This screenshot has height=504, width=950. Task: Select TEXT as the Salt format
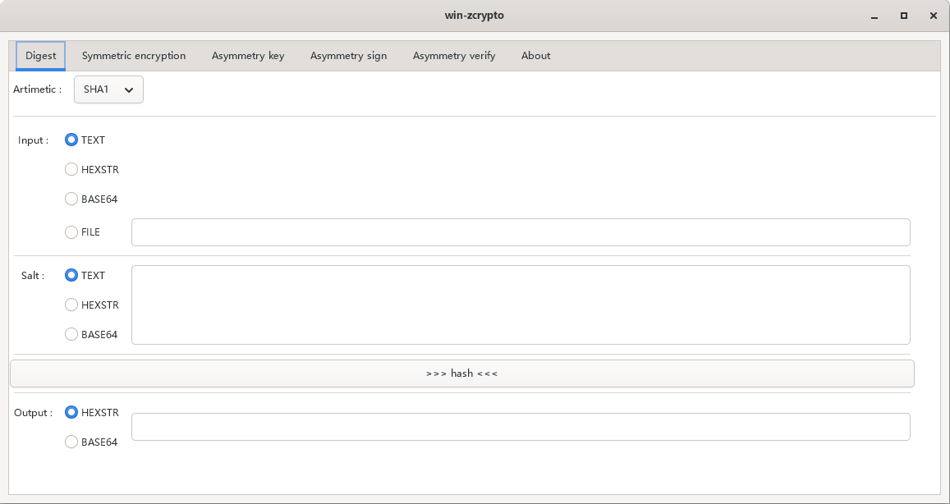tap(85, 275)
